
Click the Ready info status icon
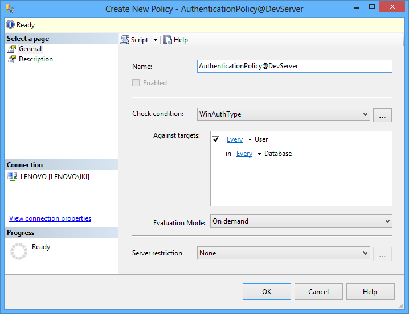coord(10,25)
